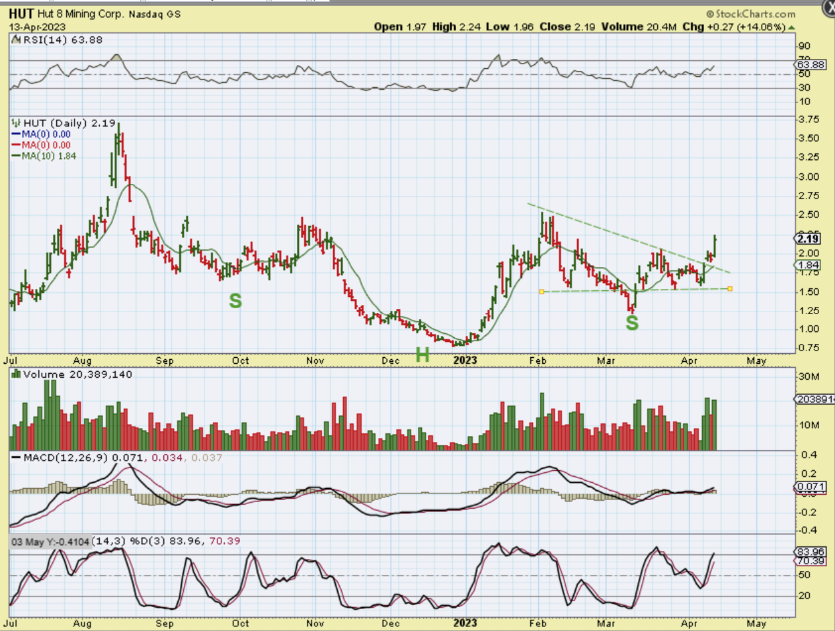Click the Chg +0.27 (+14.06%) value
Screen dimensions: 835x631
pos(734,27)
